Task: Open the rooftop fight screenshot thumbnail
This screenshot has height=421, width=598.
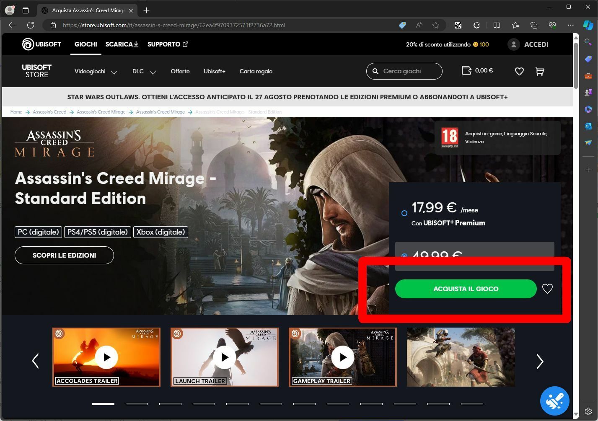Action: pos(461,357)
